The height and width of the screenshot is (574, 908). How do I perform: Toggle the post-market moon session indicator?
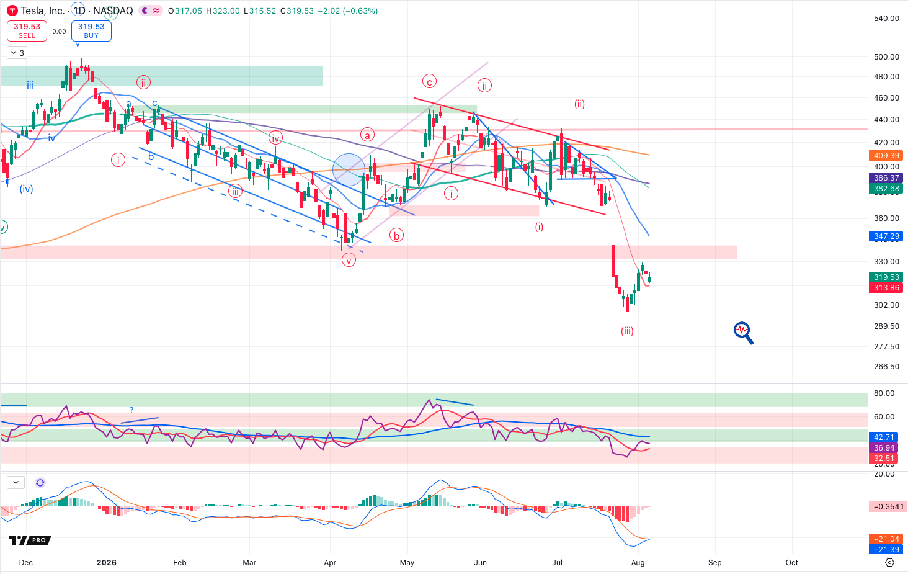pyautogui.click(x=144, y=11)
